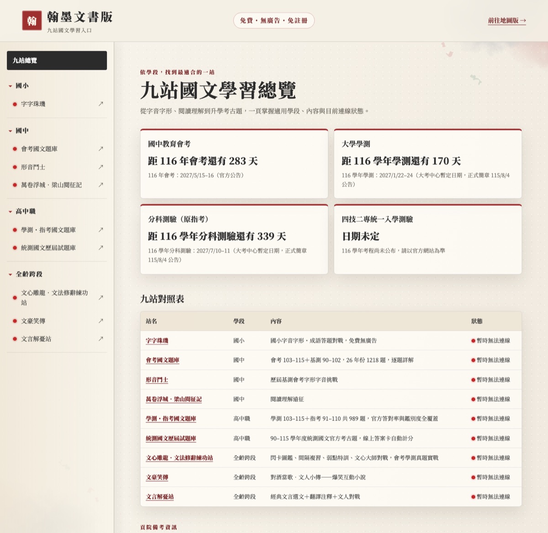Screen dimensions: 548x533
Task: Click the 分科測驗（原指考） countdown card
Action: point(234,239)
